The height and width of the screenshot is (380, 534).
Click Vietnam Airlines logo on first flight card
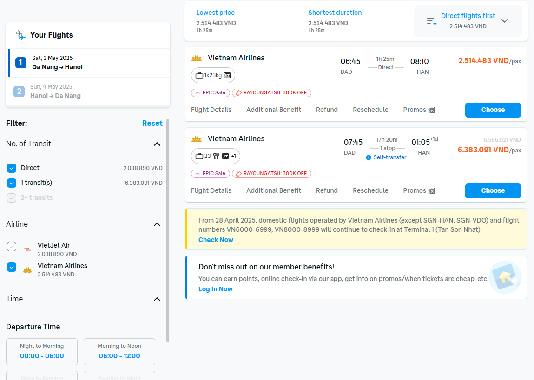pos(197,58)
